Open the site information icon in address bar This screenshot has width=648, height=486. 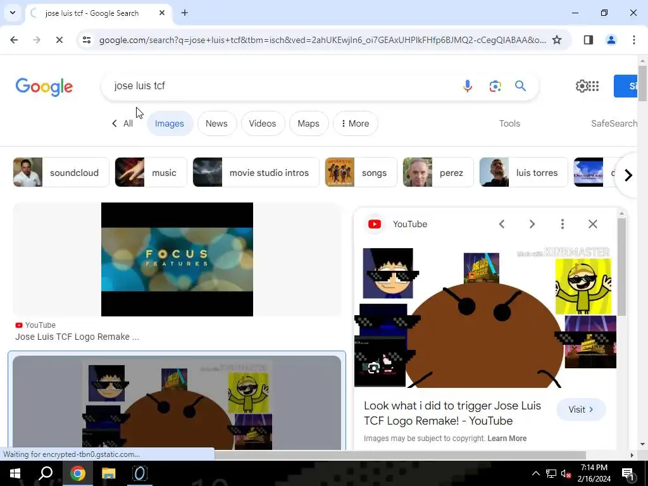pos(86,40)
